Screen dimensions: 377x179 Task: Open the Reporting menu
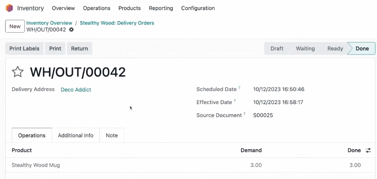161,8
